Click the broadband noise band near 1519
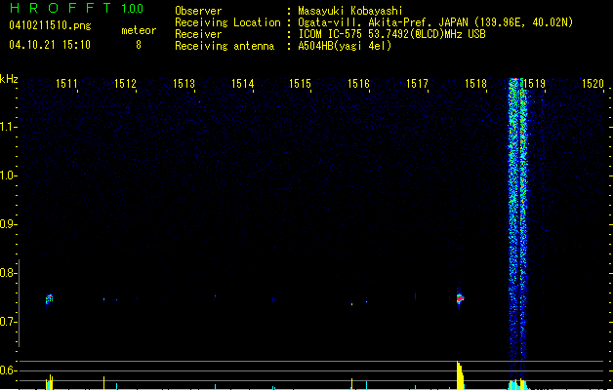Image resolution: width=614 pixels, height=390 pixels. point(517,231)
